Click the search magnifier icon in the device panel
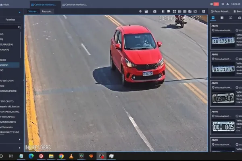 [x=19, y=27]
